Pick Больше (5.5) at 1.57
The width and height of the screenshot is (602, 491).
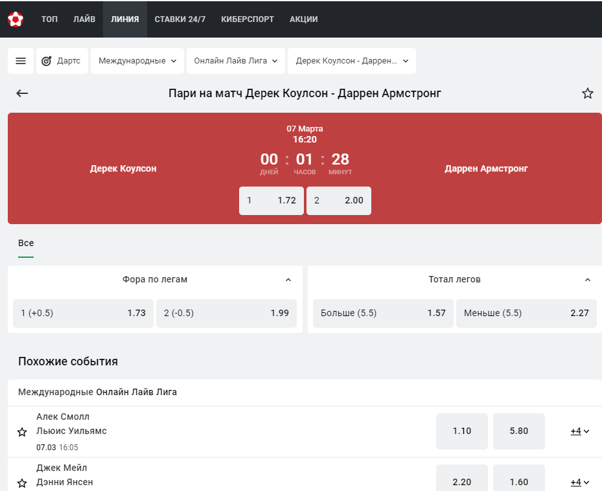pyautogui.click(x=383, y=314)
